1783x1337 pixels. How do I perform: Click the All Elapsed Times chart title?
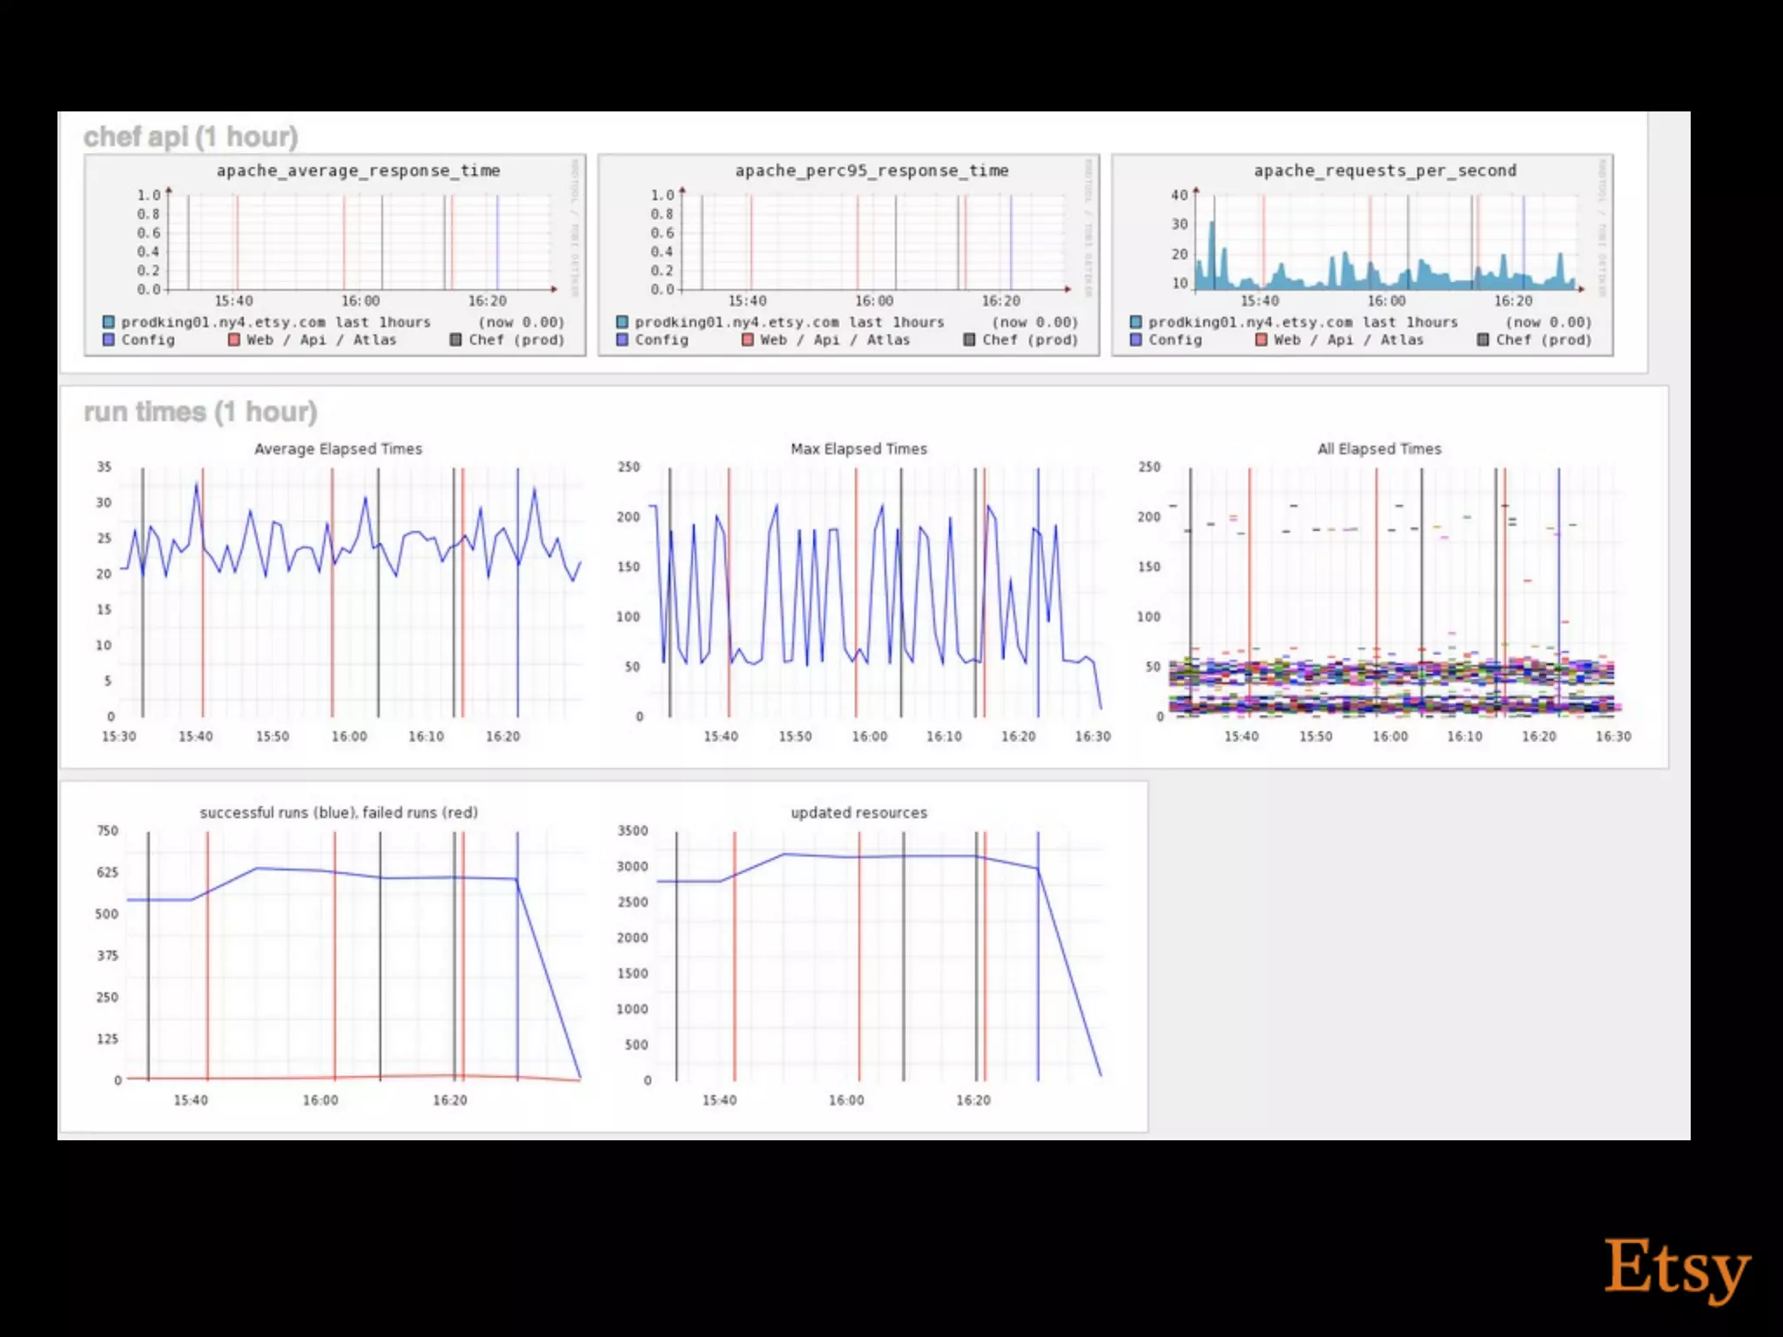tap(1379, 449)
